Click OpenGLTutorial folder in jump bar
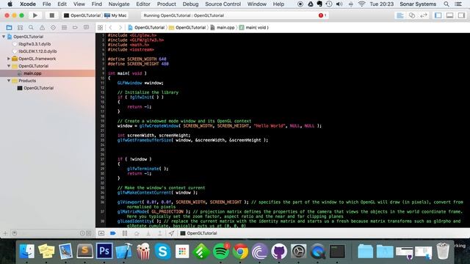The width and height of the screenshot is (470, 264). click(187, 28)
